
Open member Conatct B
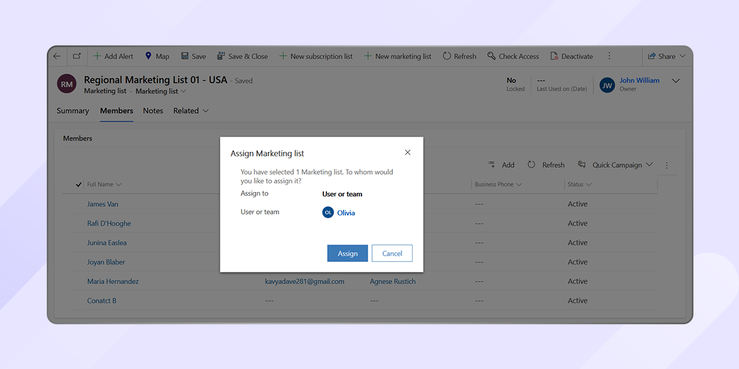(102, 301)
